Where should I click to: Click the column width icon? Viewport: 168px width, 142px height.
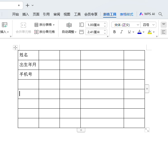[x=81, y=32]
